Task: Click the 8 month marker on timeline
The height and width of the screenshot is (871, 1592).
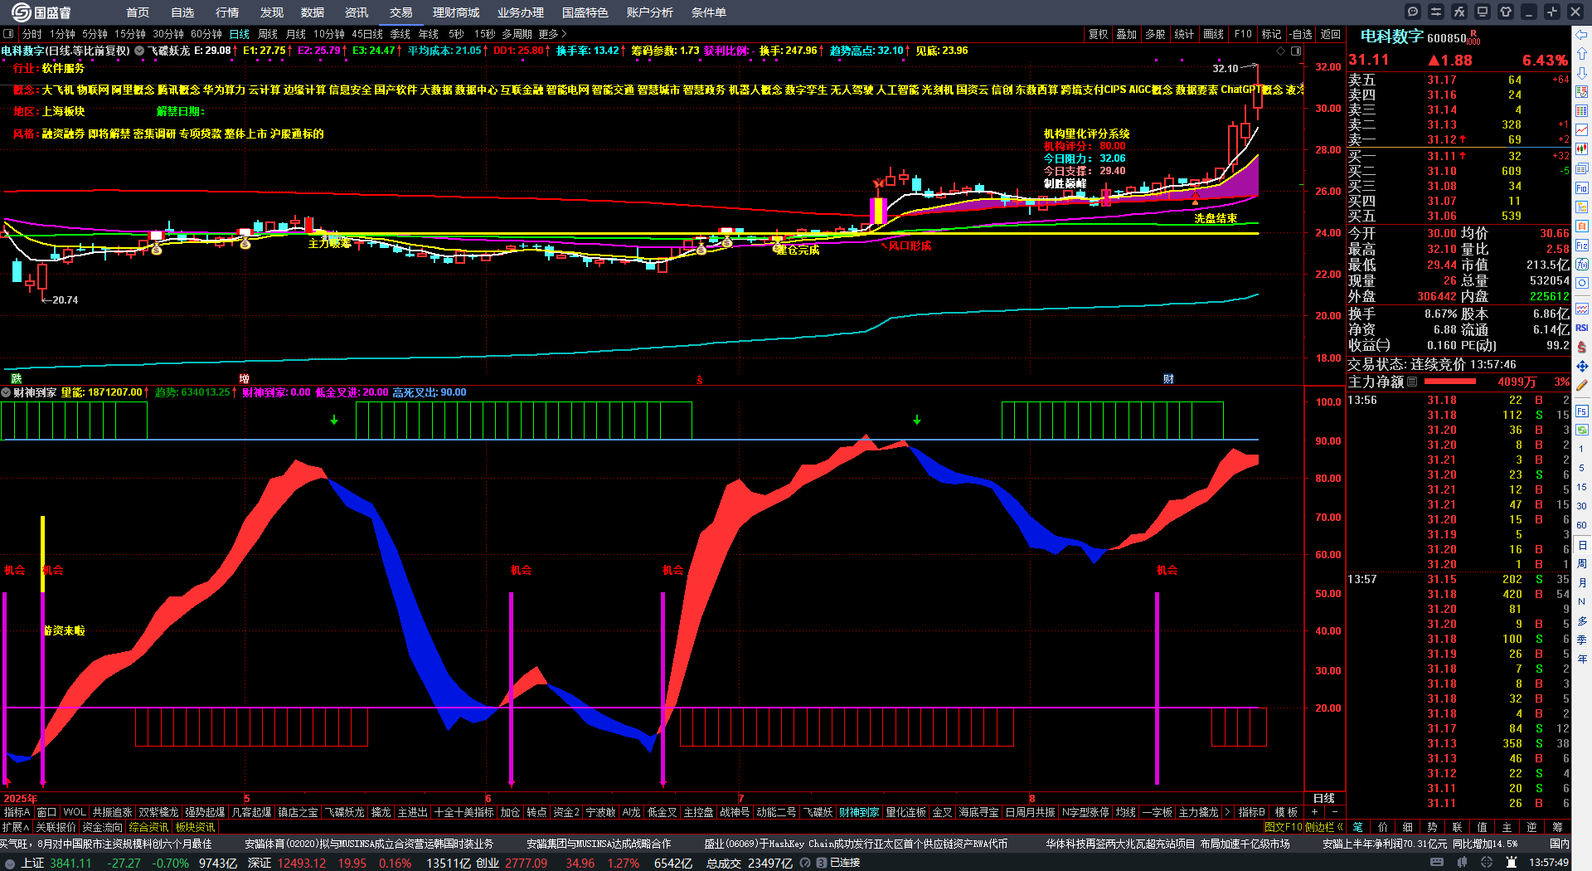Action: pyautogui.click(x=1032, y=798)
